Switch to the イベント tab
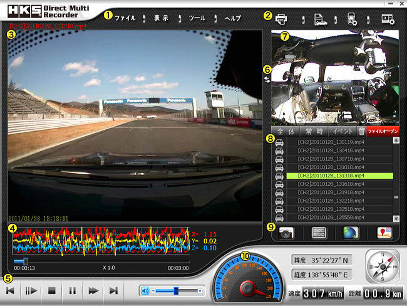This screenshot has width=407, height=306. (x=342, y=131)
